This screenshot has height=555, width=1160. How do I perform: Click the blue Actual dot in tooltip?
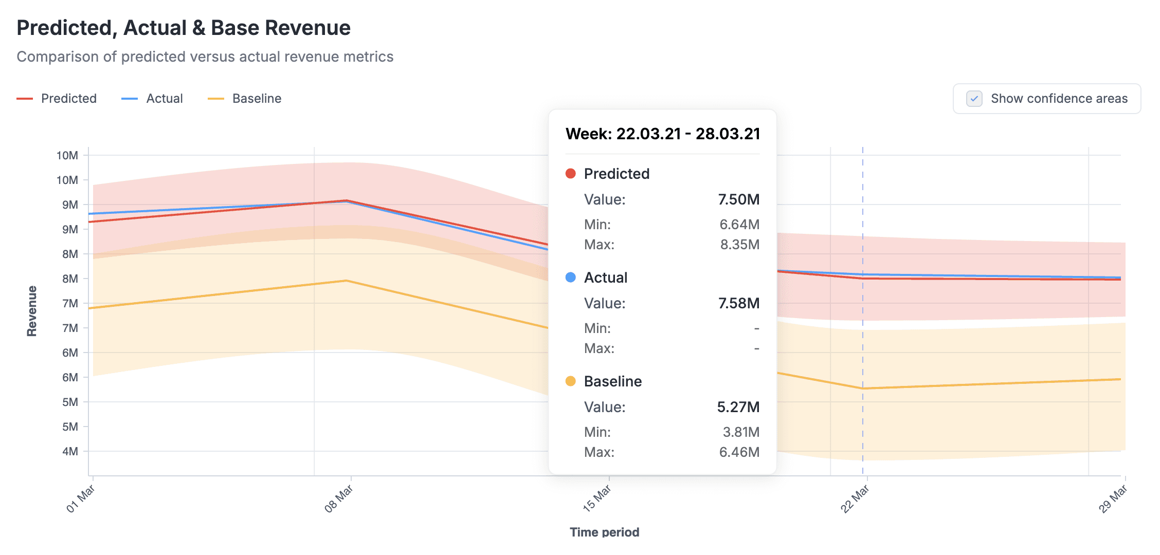pyautogui.click(x=570, y=277)
